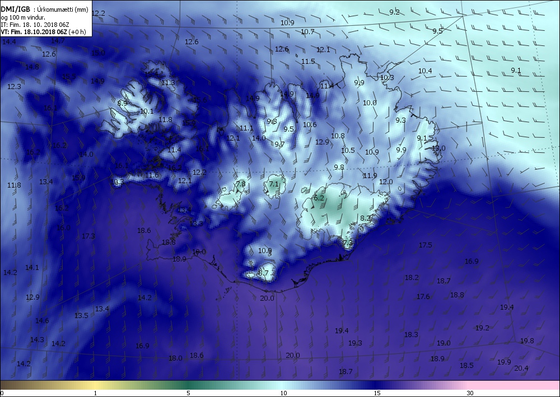Click the map value 14.7
560x397 pixels.
point(58,41)
